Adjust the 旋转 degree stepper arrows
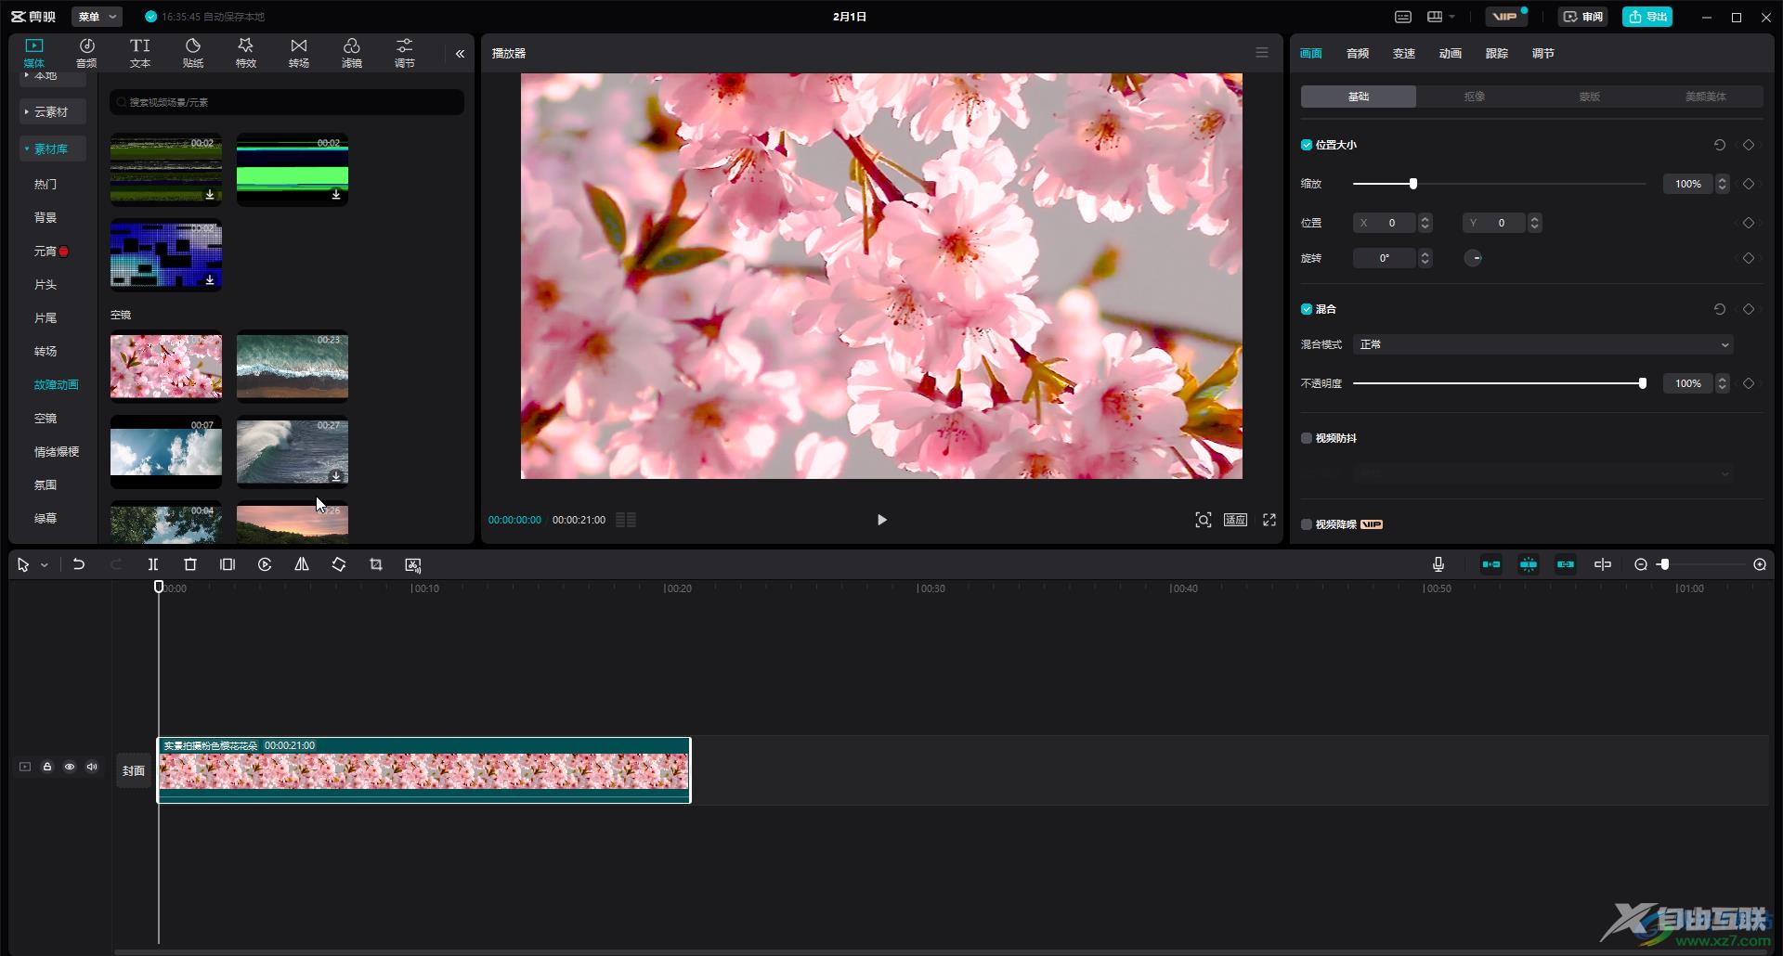This screenshot has width=1783, height=956. pos(1425,258)
